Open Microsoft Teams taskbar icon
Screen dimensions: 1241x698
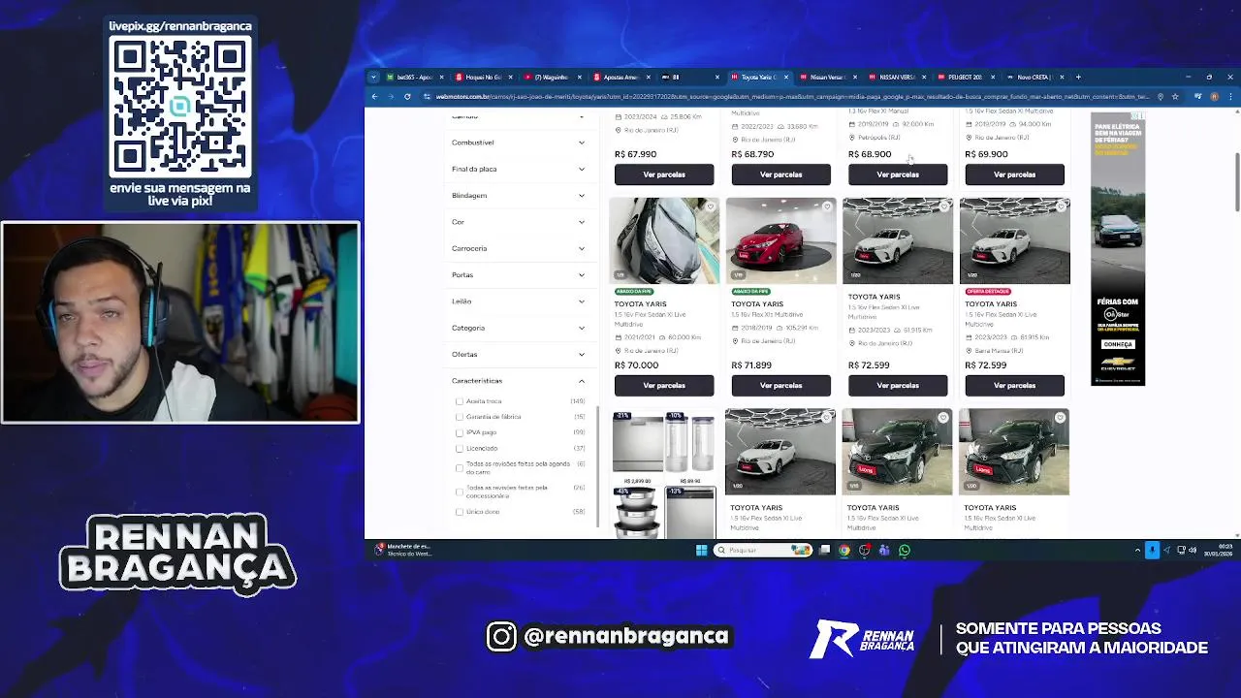click(884, 550)
